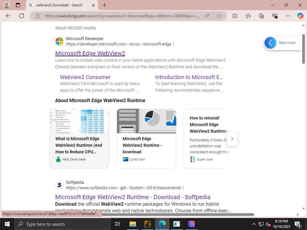Open File Explorer from taskbar
This screenshot has width=307, height=230.
tap(133, 224)
